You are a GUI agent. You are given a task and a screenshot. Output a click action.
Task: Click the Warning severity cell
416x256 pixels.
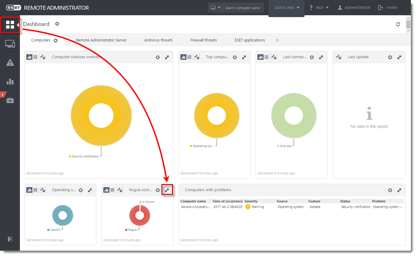[x=255, y=207]
